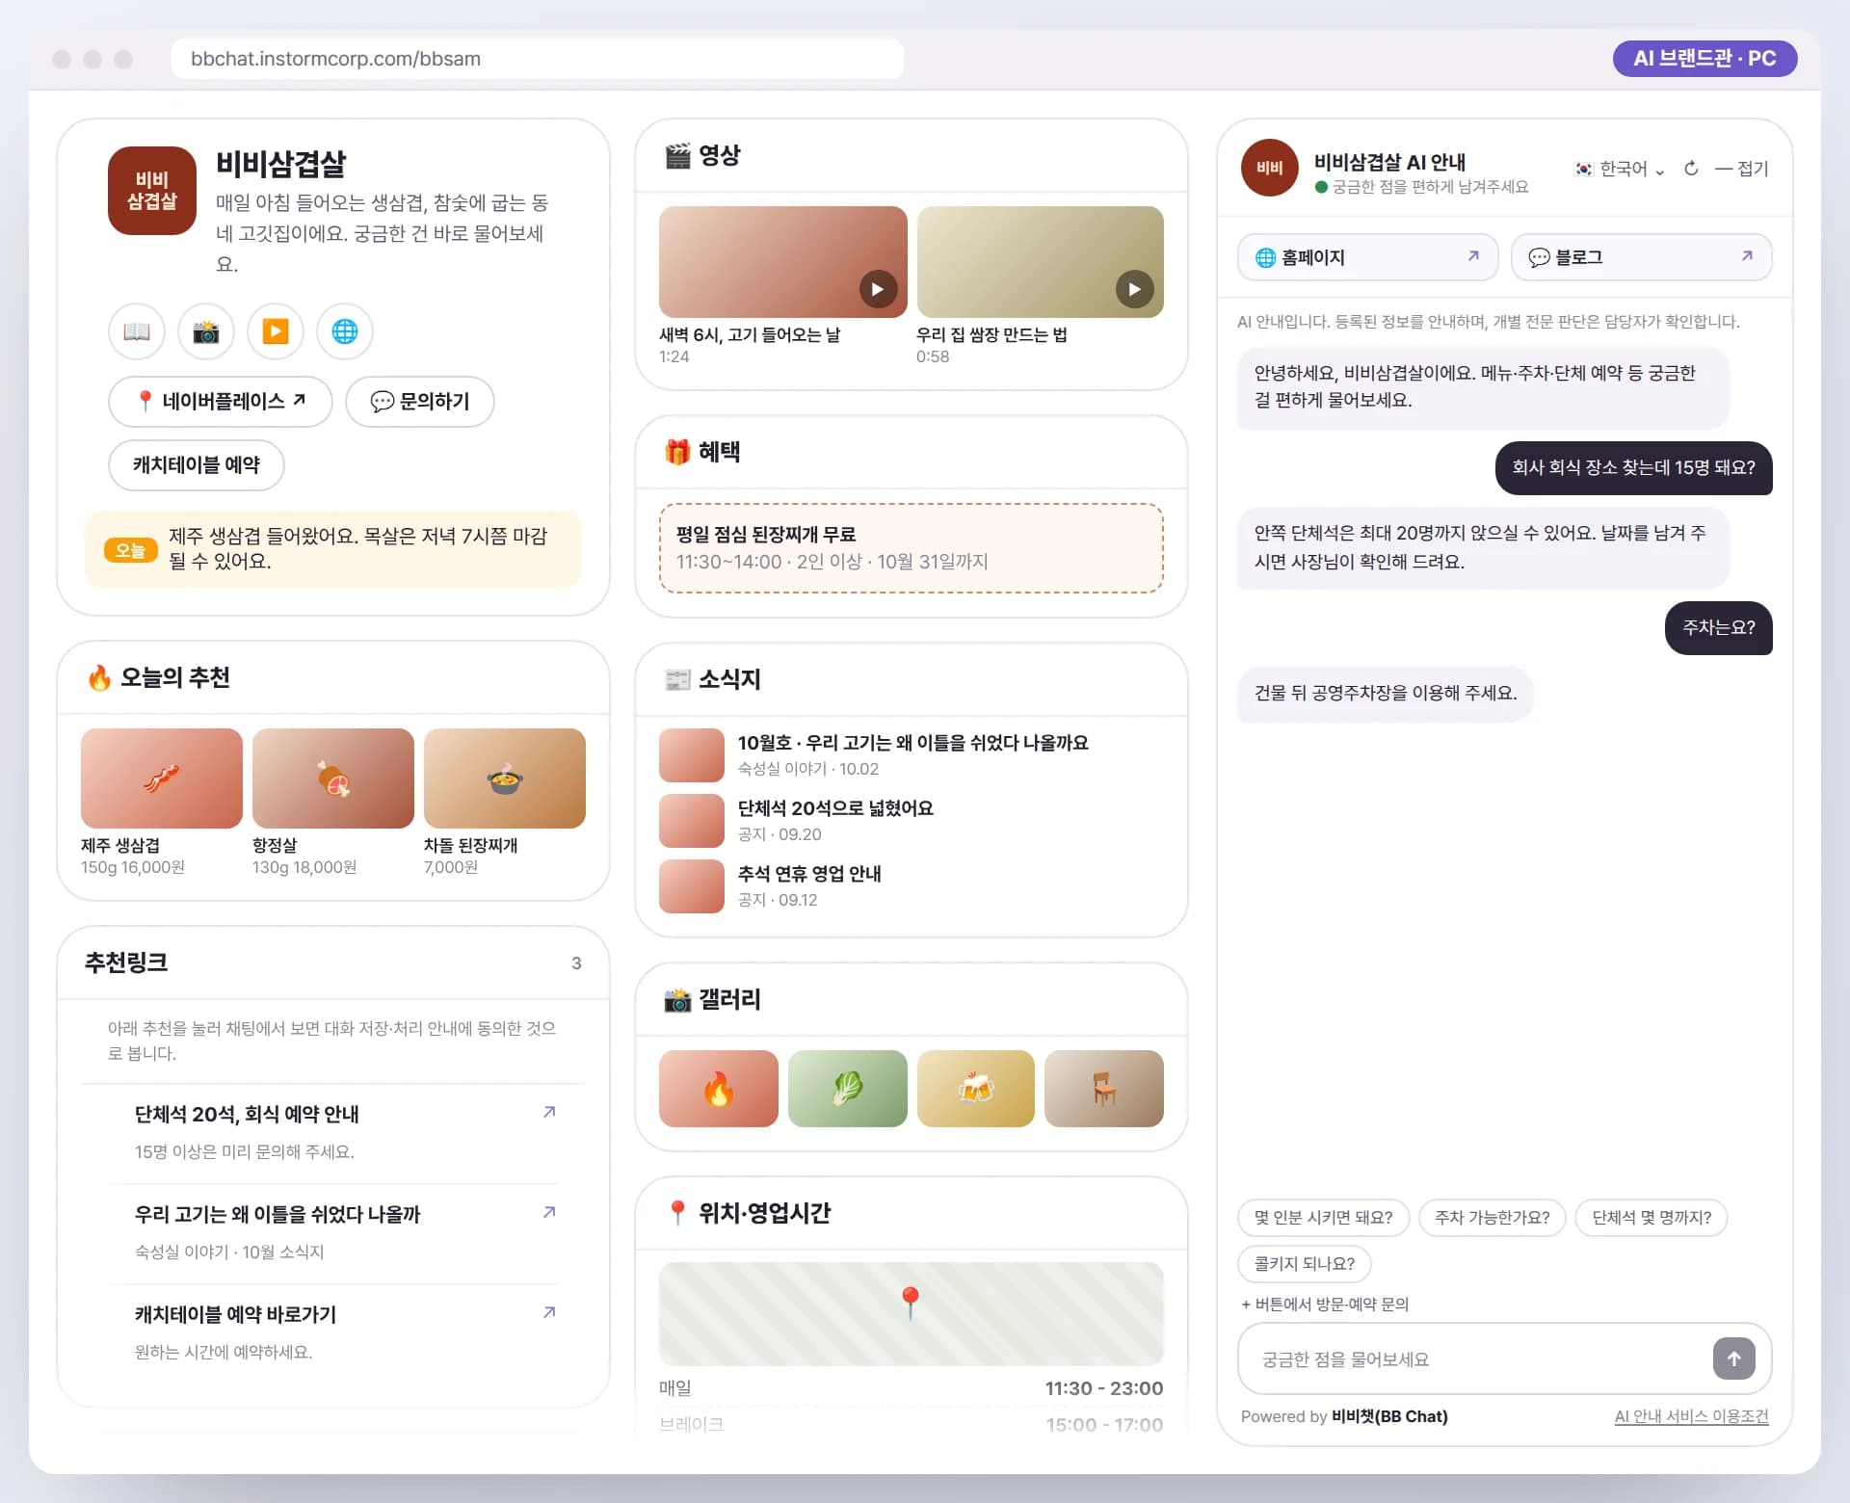Click the browser address bar URL

tap(537, 59)
